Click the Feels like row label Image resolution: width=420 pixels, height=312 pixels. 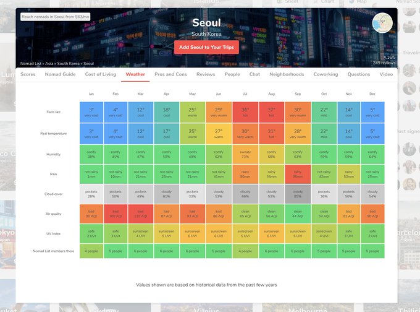(x=54, y=112)
